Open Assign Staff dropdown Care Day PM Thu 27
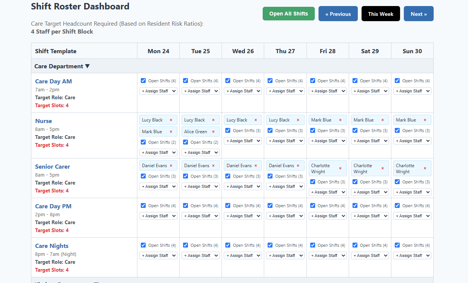This screenshot has height=283, width=468. [x=285, y=216]
